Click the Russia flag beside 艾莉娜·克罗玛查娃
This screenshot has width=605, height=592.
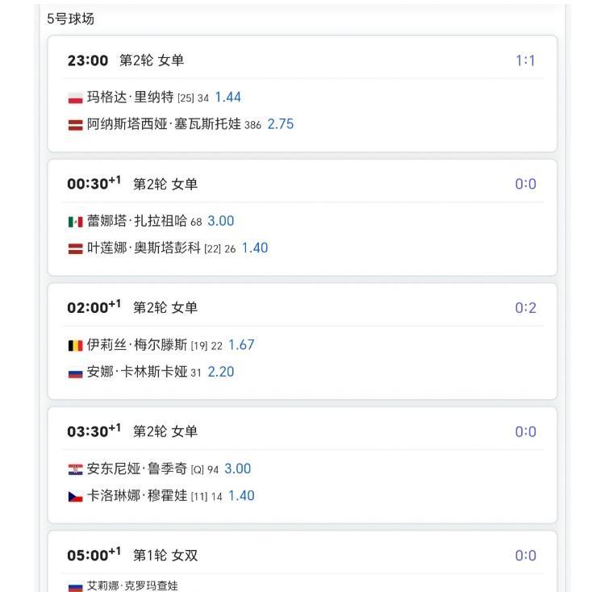[75, 586]
